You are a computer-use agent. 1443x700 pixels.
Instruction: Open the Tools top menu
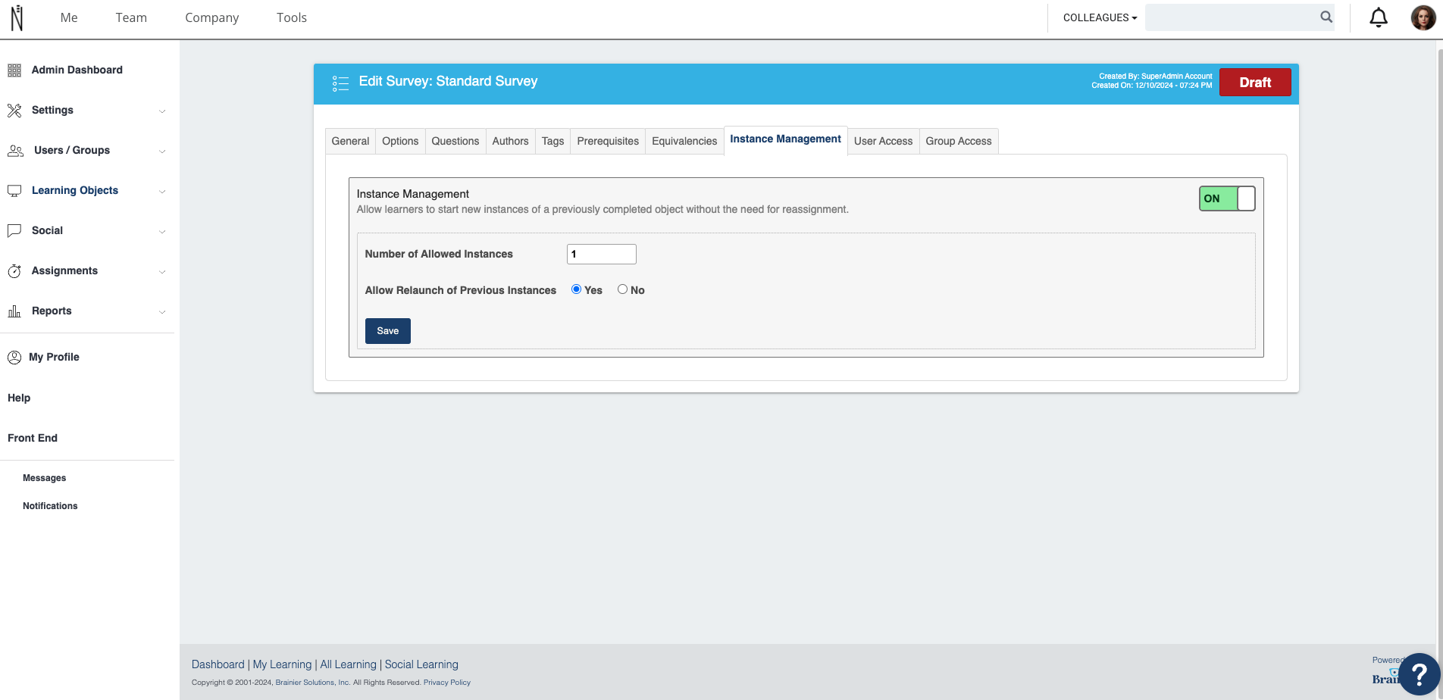(292, 17)
